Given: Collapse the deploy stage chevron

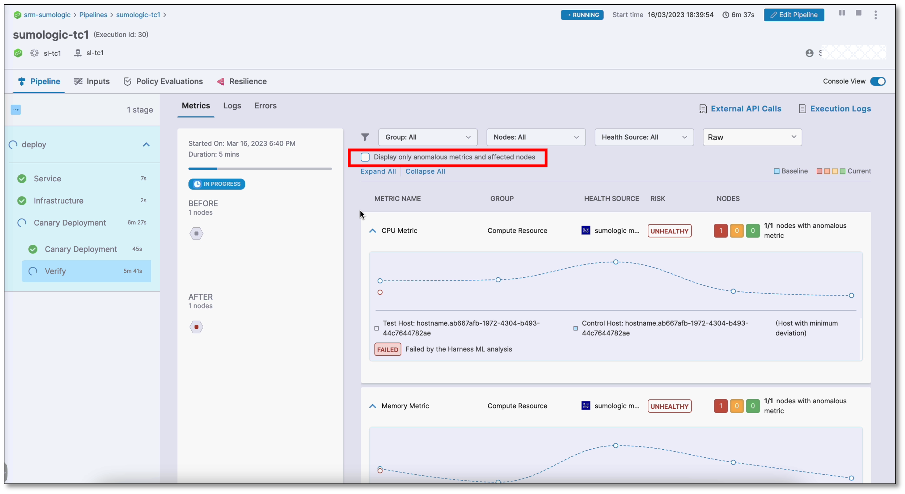Looking at the screenshot, I should (x=146, y=145).
